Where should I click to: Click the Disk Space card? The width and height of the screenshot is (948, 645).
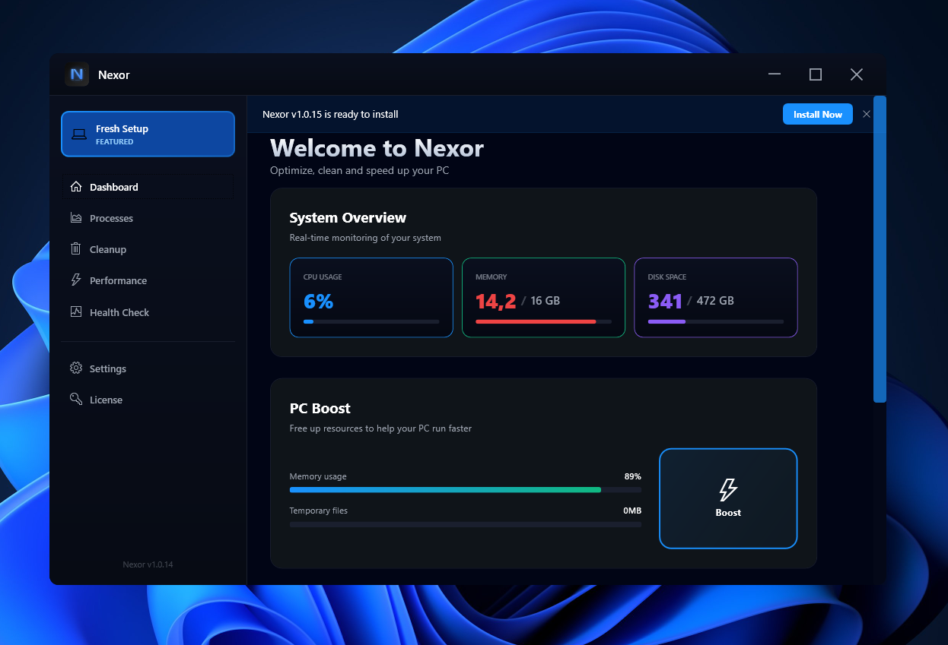pyautogui.click(x=716, y=297)
